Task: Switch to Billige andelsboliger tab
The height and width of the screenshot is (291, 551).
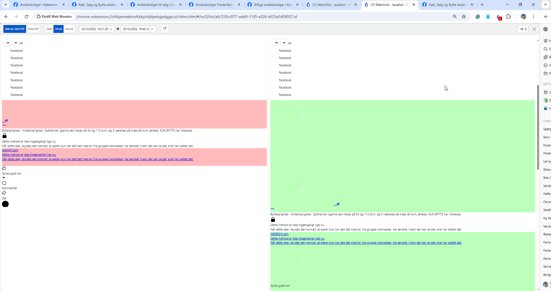Action: [273, 4]
